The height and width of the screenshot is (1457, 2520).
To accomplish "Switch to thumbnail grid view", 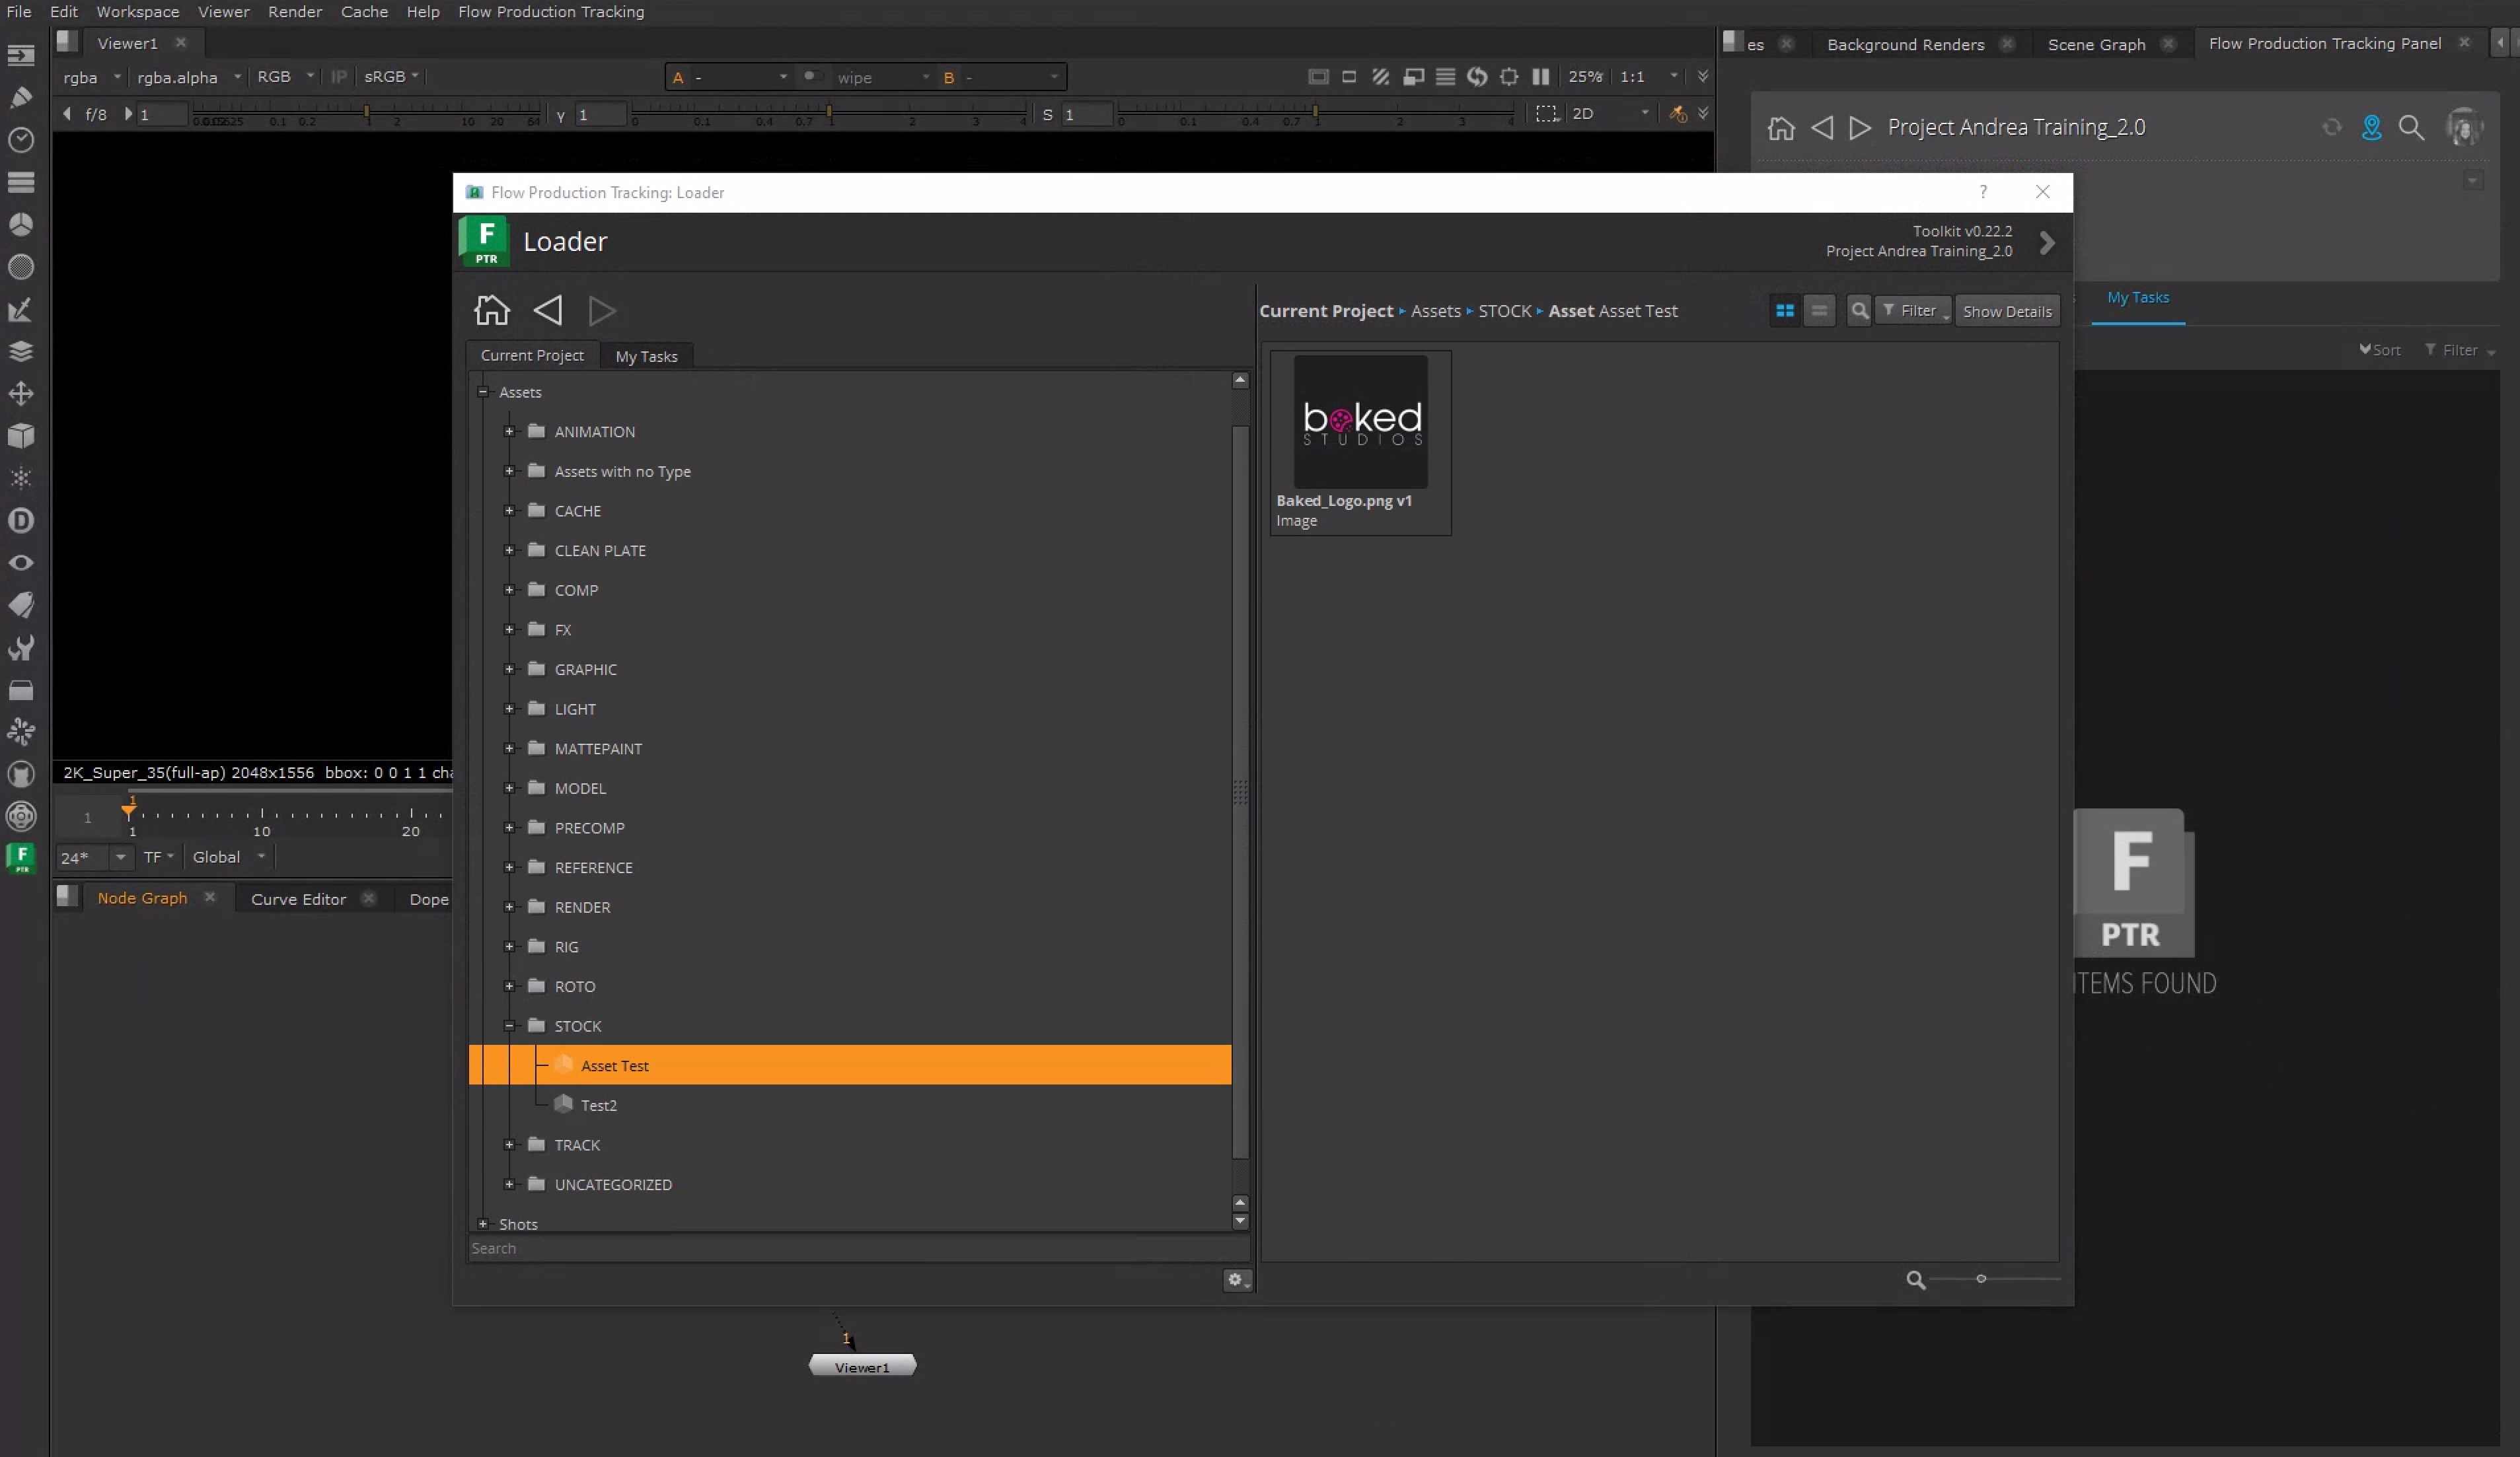I will 1784,311.
